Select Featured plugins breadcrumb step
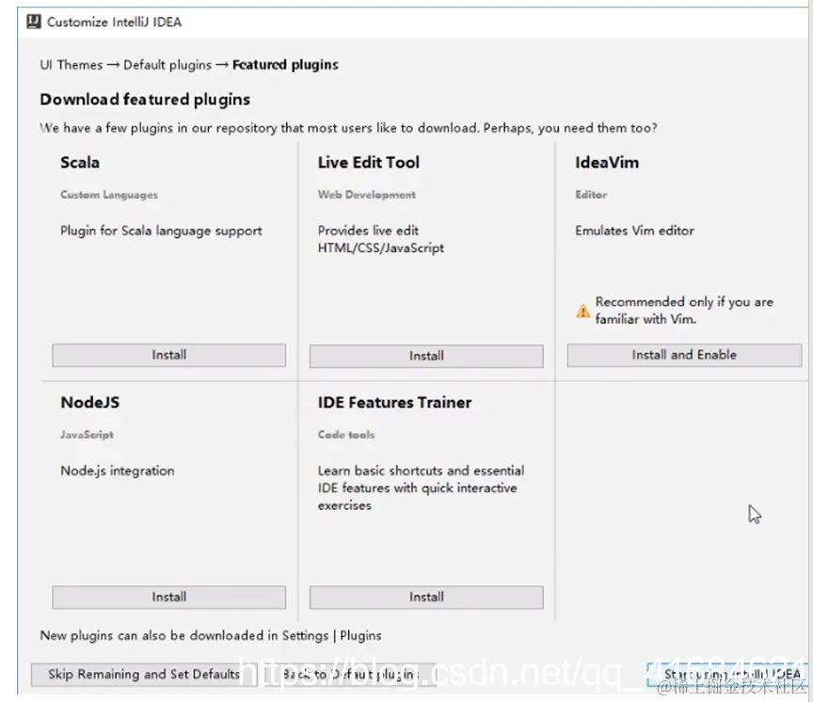This screenshot has width=813, height=702. pos(285,65)
